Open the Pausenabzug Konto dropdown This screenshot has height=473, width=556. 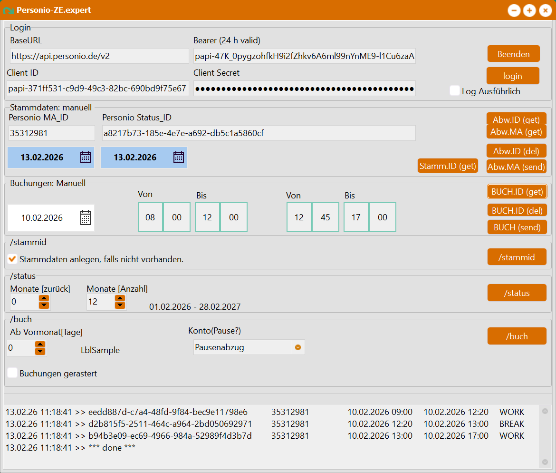pyautogui.click(x=298, y=347)
